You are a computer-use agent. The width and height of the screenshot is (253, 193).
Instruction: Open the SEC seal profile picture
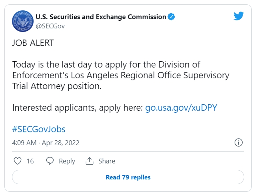[23, 21]
